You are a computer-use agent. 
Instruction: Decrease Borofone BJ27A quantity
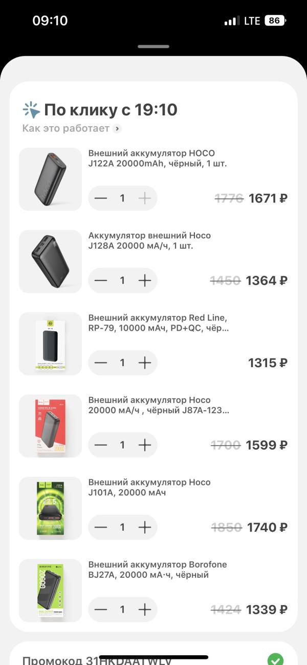(x=101, y=609)
